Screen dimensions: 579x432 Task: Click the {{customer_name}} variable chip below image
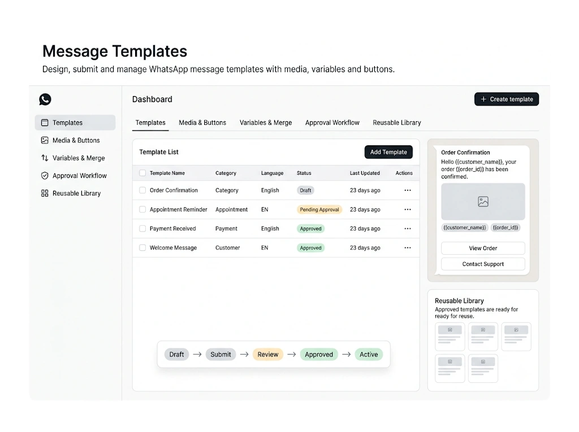pos(465,228)
